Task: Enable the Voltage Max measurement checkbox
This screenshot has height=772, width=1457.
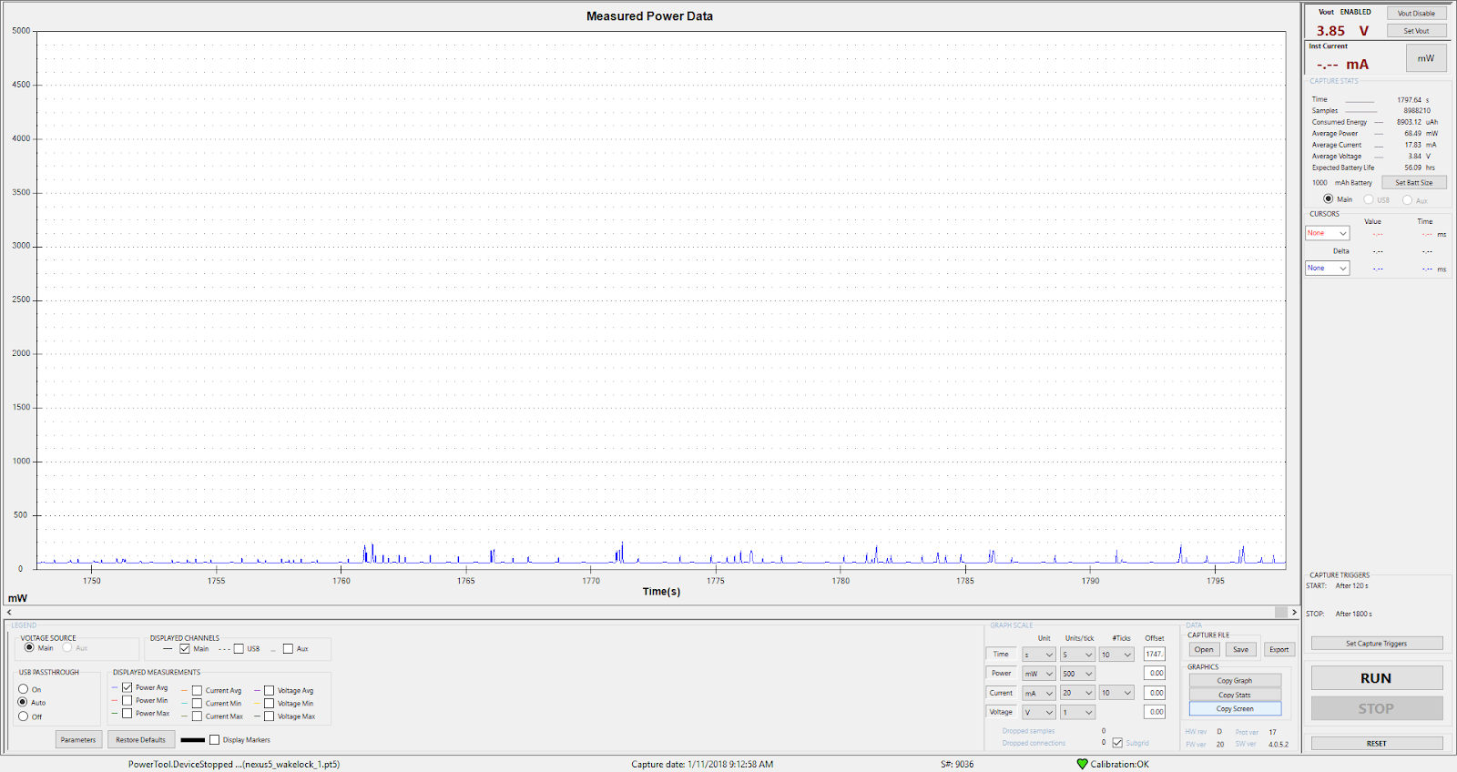Action: coord(269,716)
